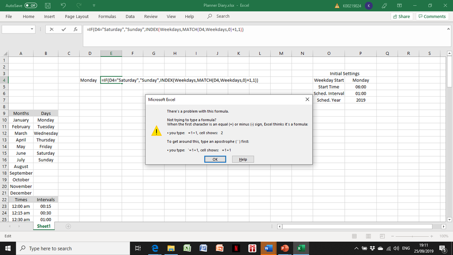Screen dimensions: 453x255
Task: Switch to the Home tab
Action: pos(29,16)
